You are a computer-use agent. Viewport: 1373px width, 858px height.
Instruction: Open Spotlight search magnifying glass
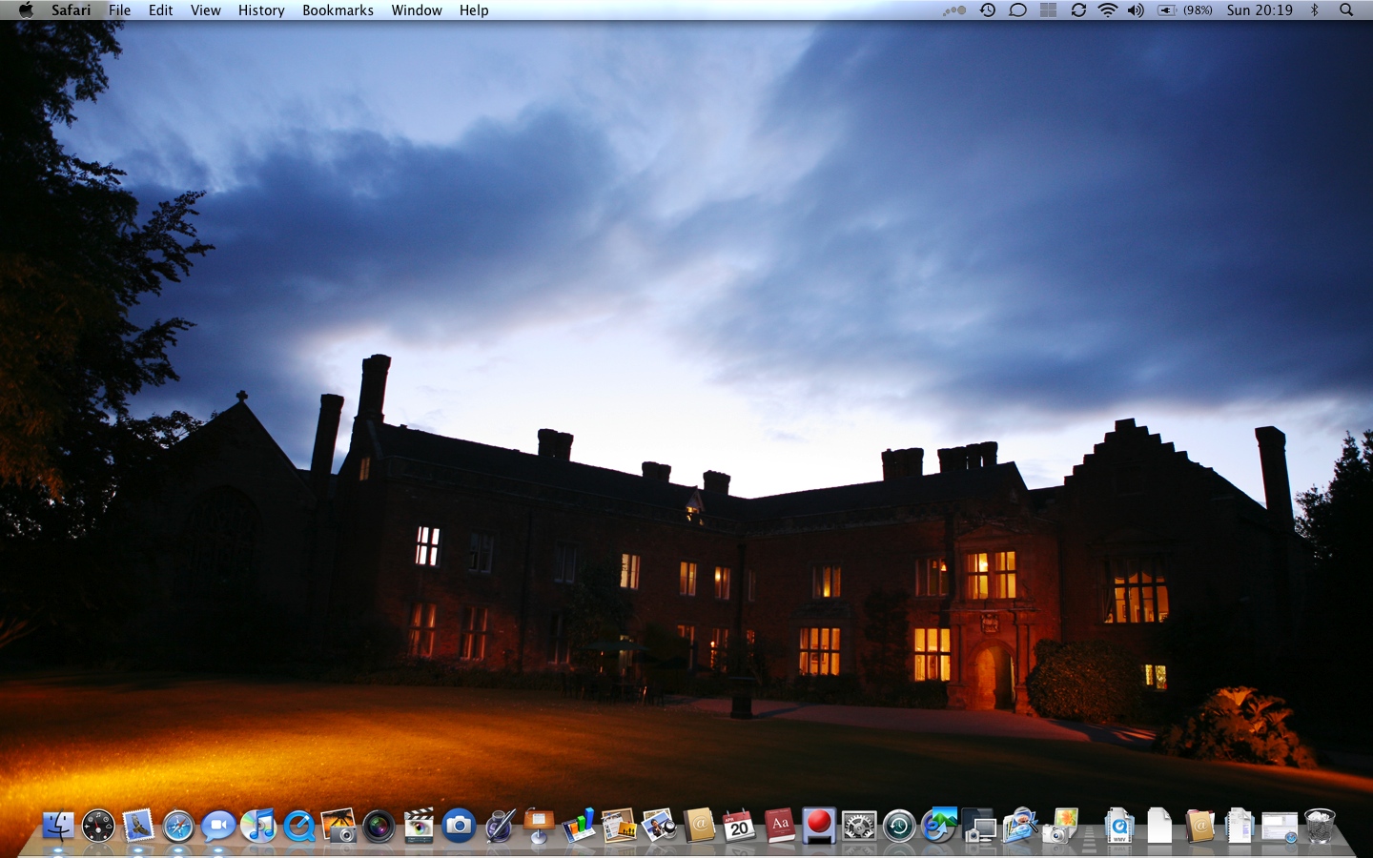(1346, 10)
